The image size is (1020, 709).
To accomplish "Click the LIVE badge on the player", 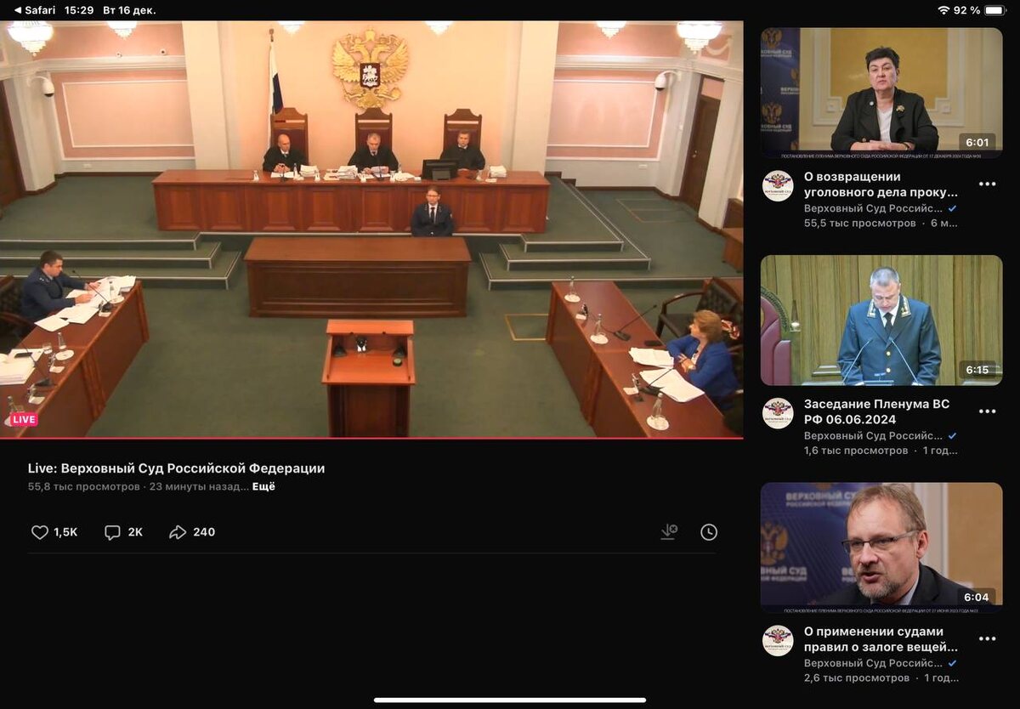I will coord(24,419).
